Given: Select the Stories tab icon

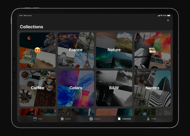Looking at the screenshot, I should click(62, 119).
